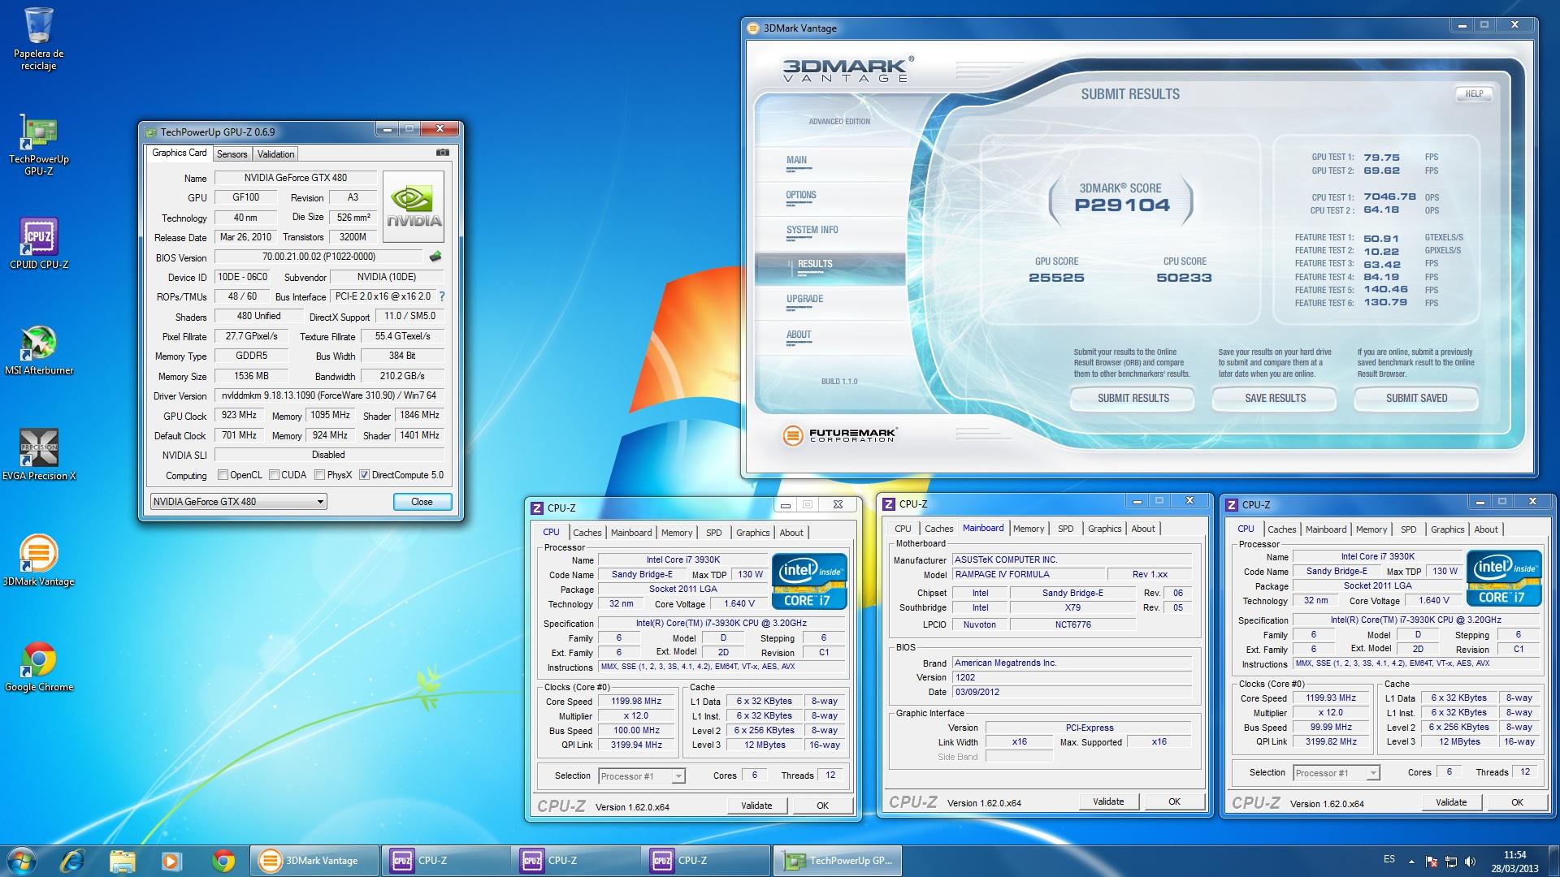This screenshot has width=1560, height=877.
Task: Go to ABOUT in 3DMark Vantage sidebar
Action: coord(799,335)
